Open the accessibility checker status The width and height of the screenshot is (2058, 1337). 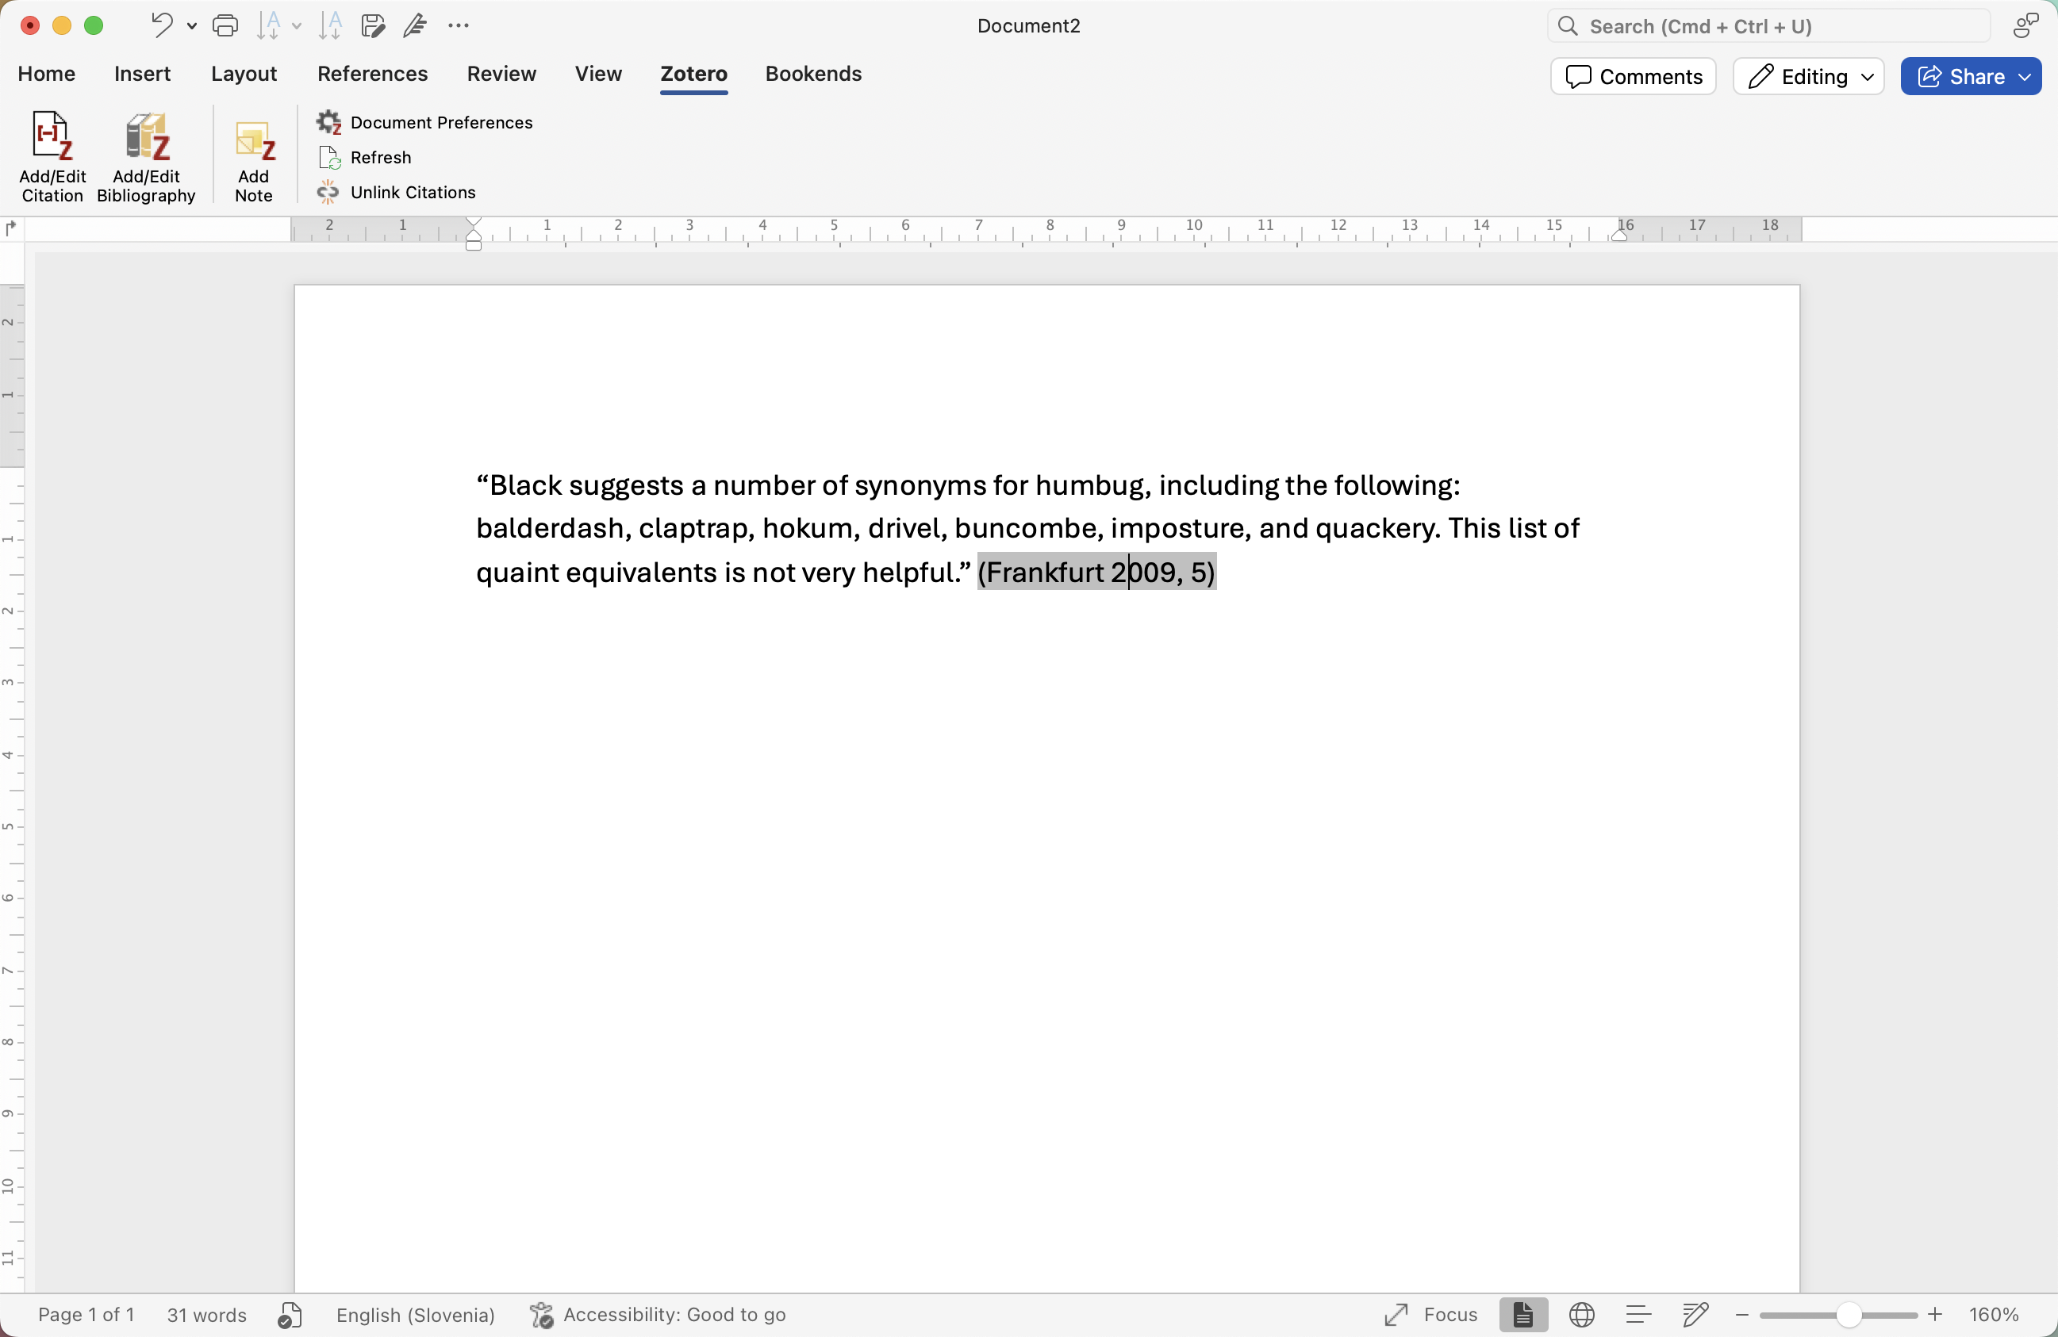click(658, 1315)
